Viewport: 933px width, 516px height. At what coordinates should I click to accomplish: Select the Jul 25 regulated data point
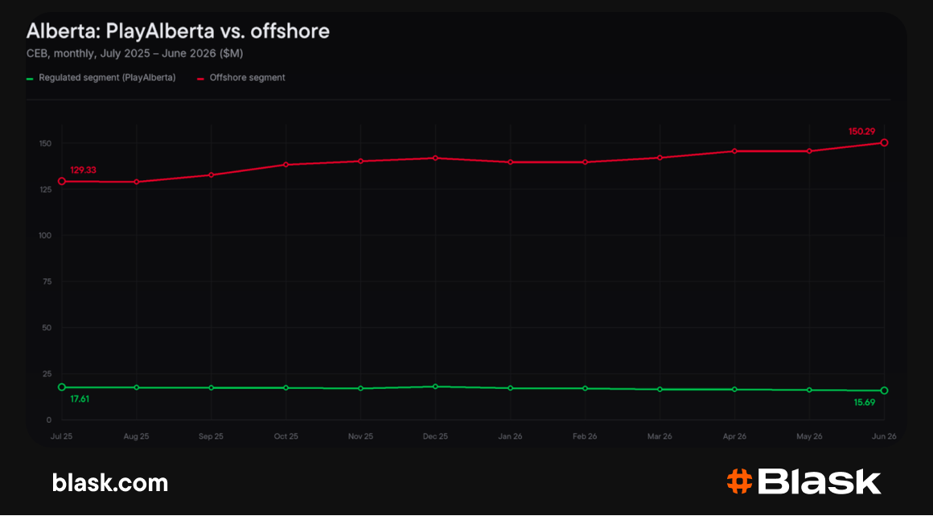pos(62,387)
